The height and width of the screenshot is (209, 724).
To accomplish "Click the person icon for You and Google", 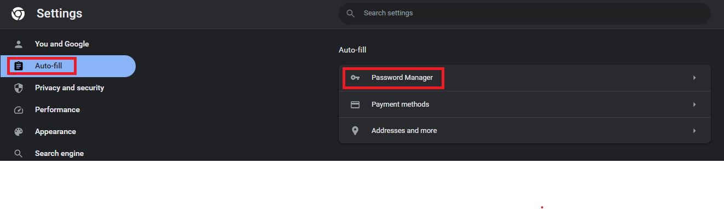I will point(19,44).
